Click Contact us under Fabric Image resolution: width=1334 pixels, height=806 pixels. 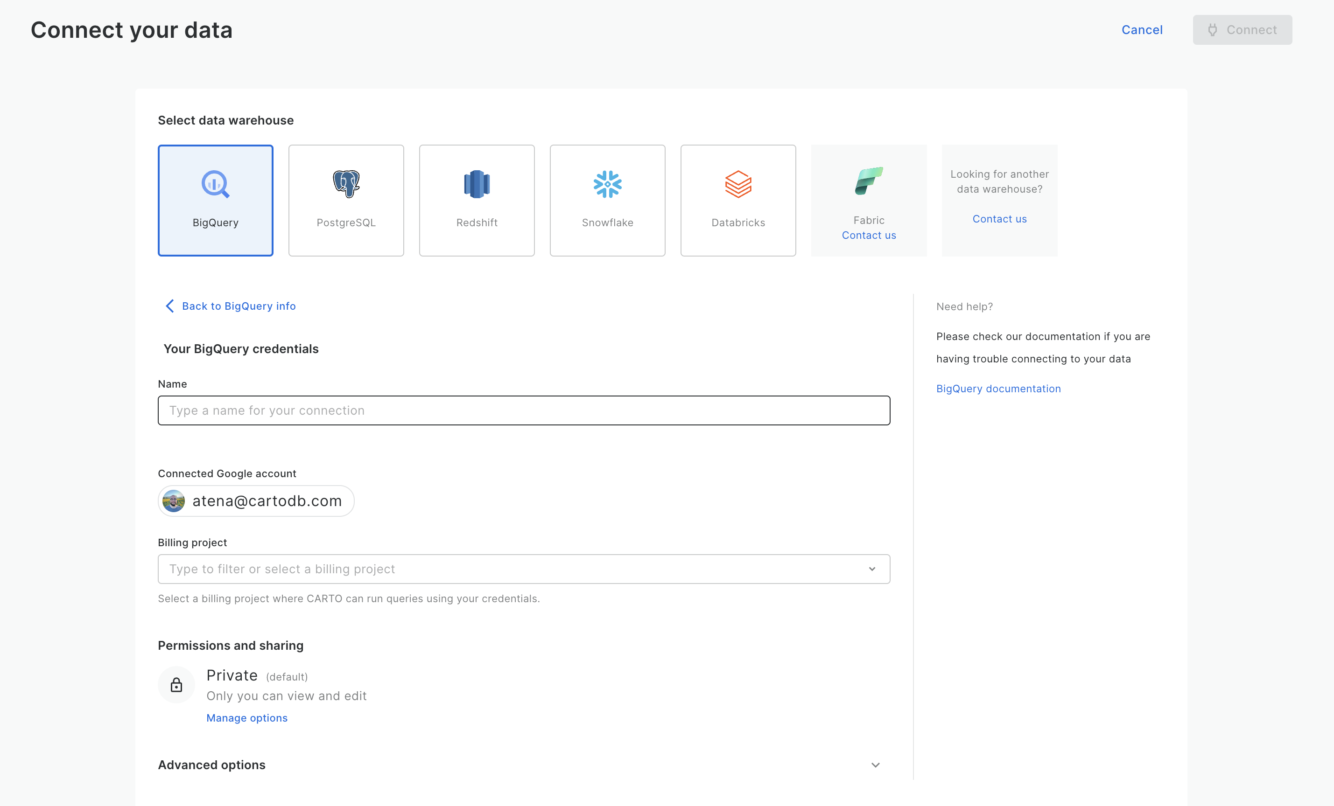(x=868, y=235)
